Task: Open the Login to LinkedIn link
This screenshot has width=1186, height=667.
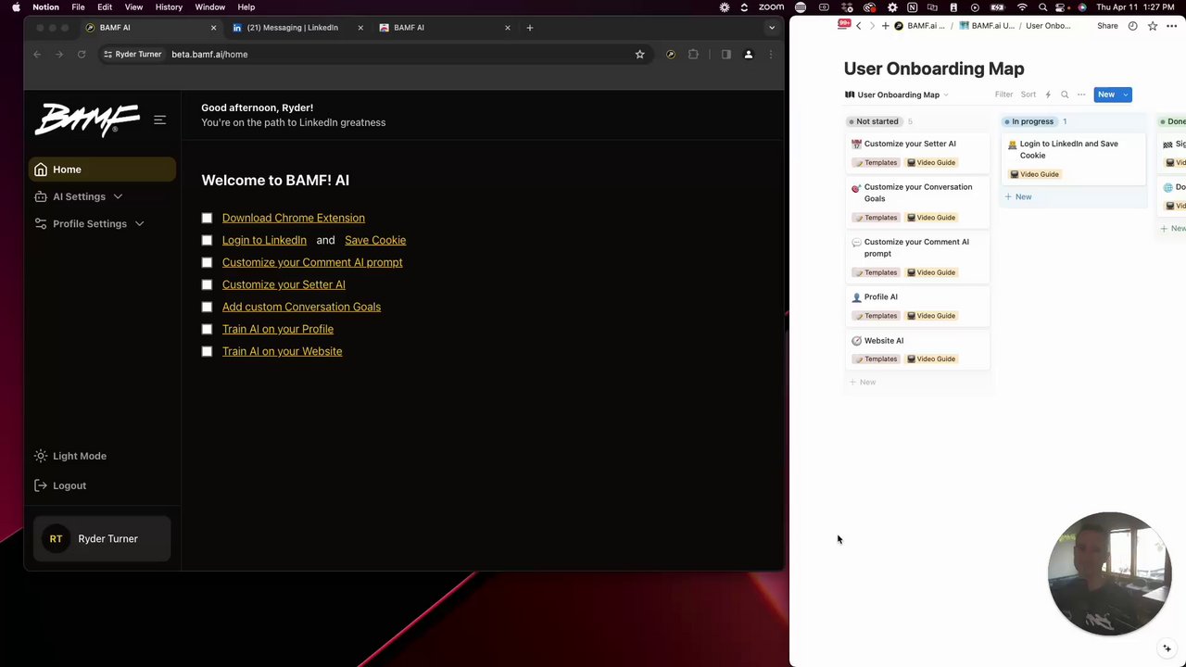Action: (x=264, y=240)
